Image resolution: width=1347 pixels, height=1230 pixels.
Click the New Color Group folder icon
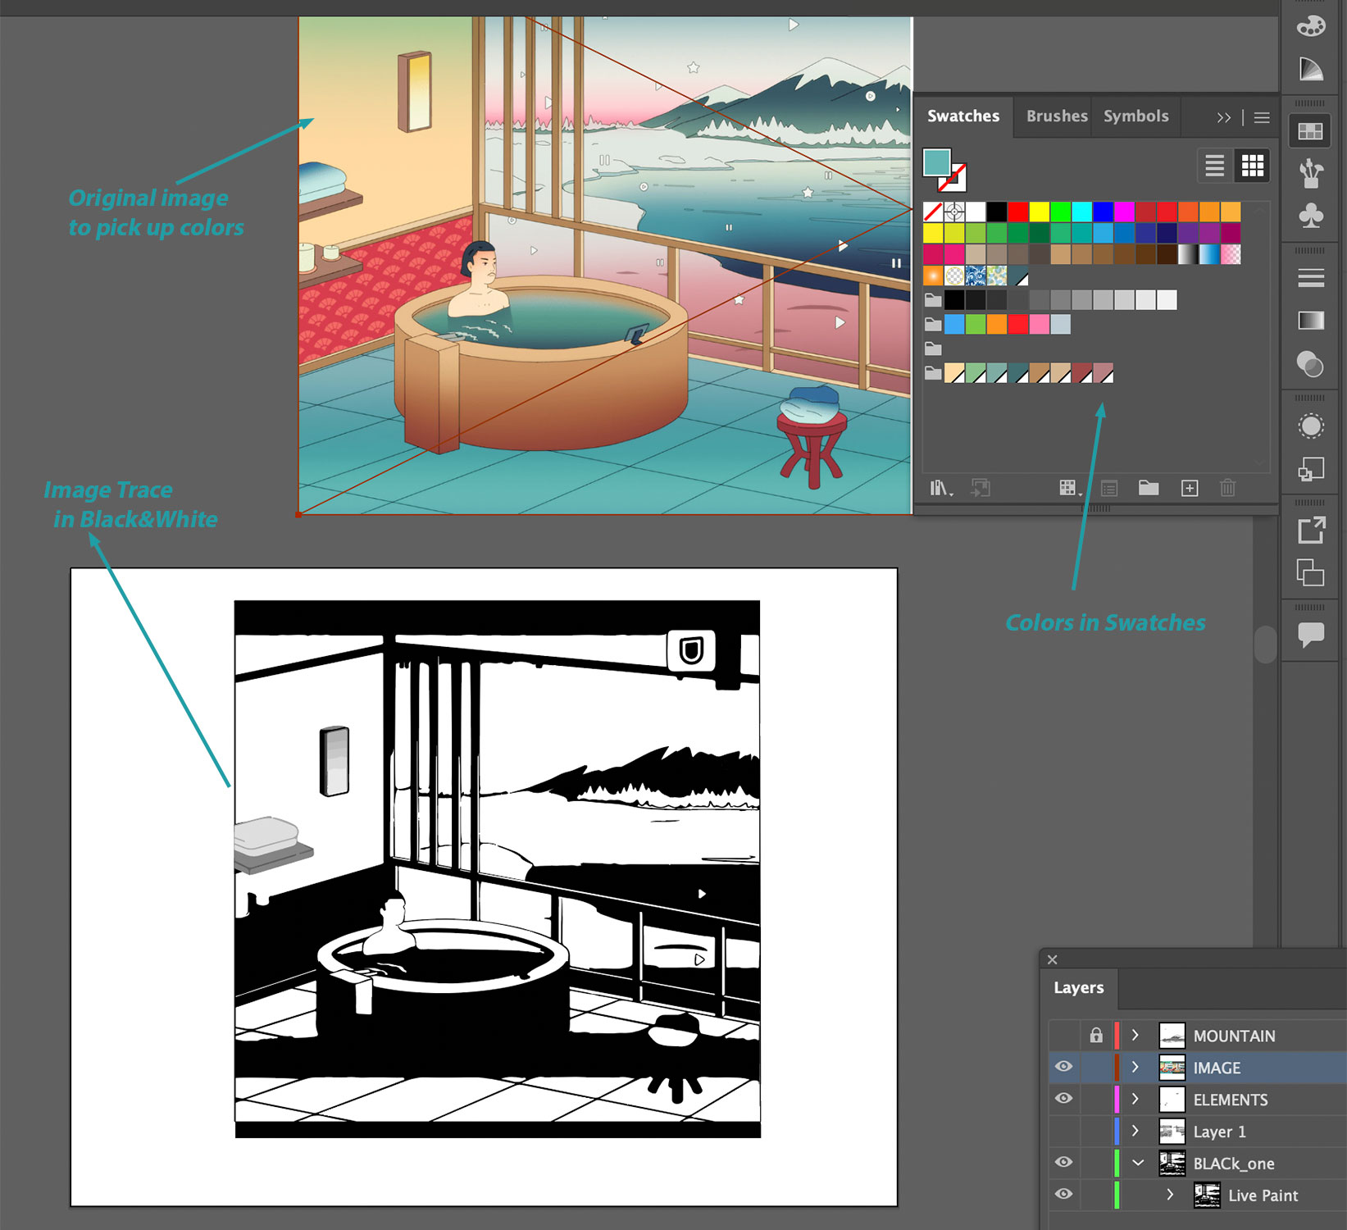[x=1149, y=489]
